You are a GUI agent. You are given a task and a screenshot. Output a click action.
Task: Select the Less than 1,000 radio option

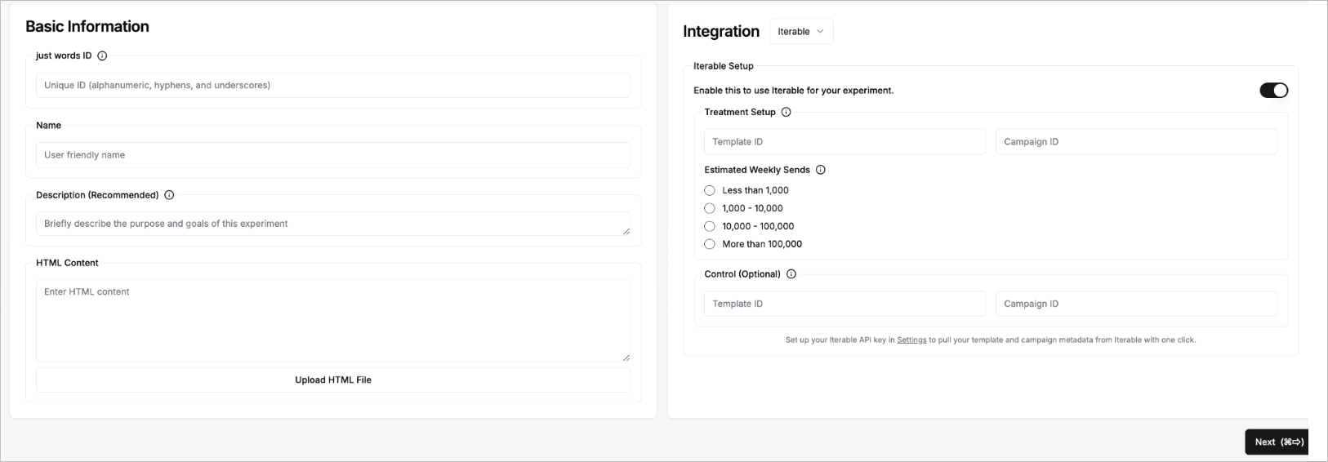click(710, 190)
